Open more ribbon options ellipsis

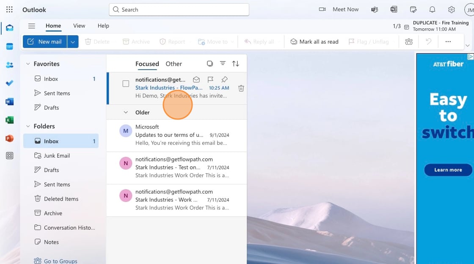[x=448, y=42]
